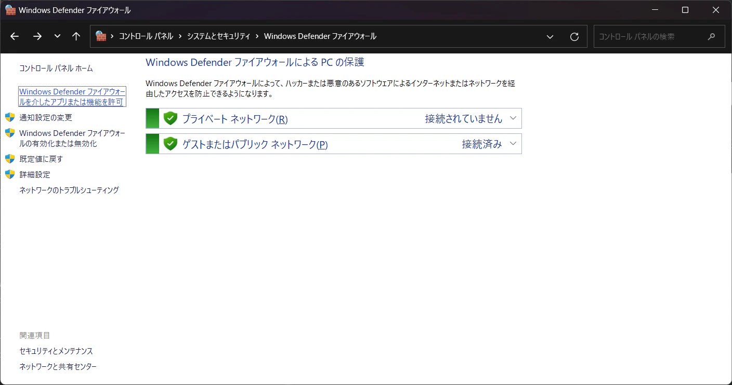Click the firewall icon in title bar
This screenshot has width=732, height=385.
pyautogui.click(x=10, y=10)
